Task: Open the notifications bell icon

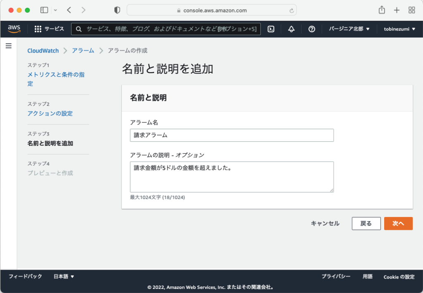Action: (x=291, y=29)
